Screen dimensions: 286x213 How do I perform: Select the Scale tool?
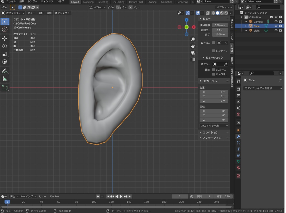(5, 54)
